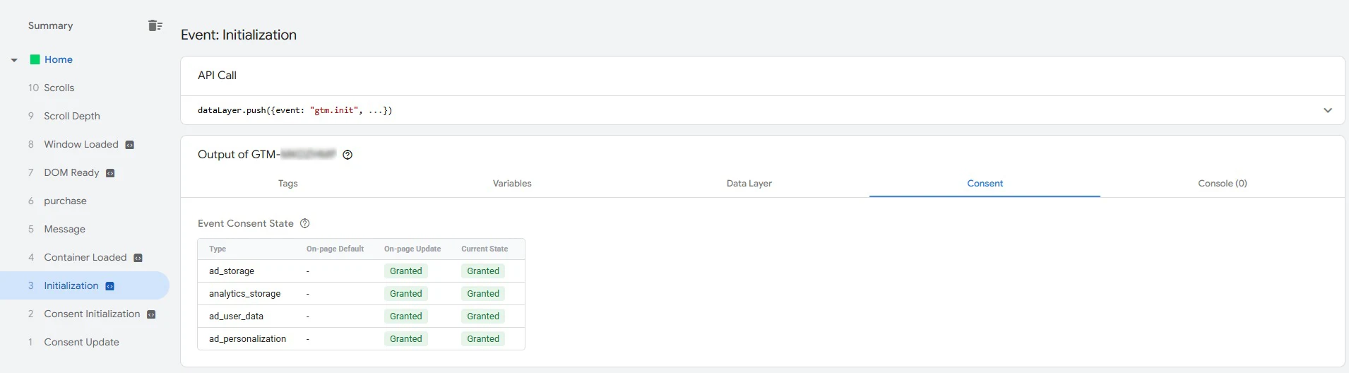
Task: Expand the API Call dataLayer.push details
Action: tap(1328, 110)
